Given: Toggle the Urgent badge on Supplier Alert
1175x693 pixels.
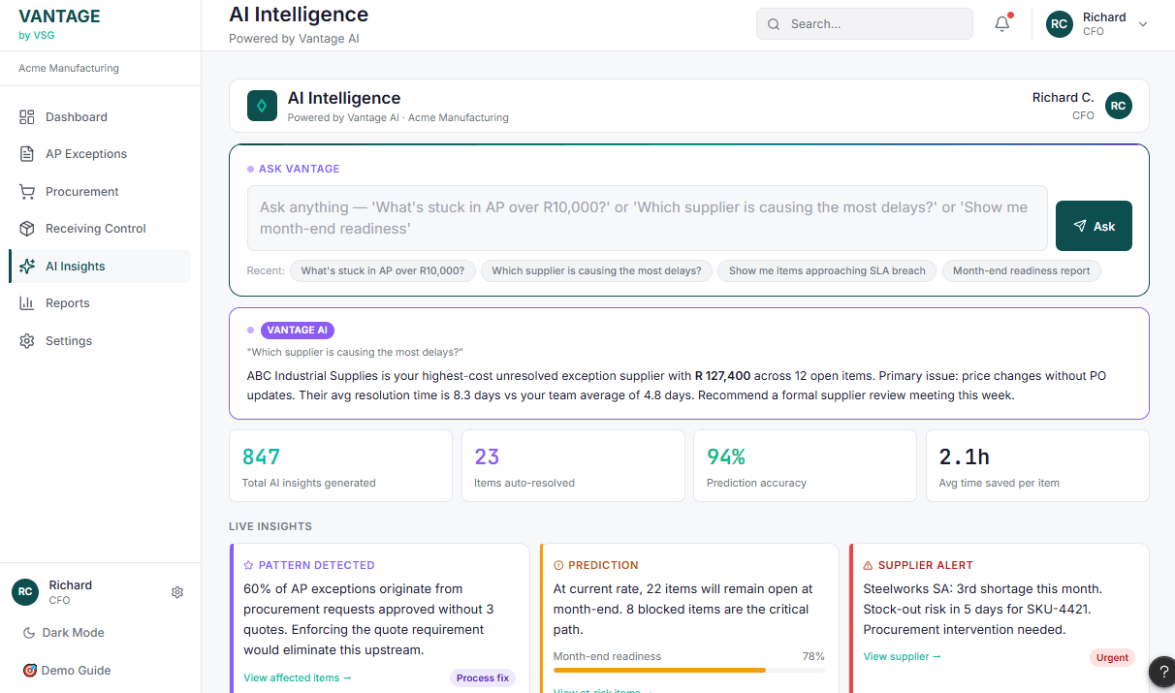Looking at the screenshot, I should click(1112, 657).
